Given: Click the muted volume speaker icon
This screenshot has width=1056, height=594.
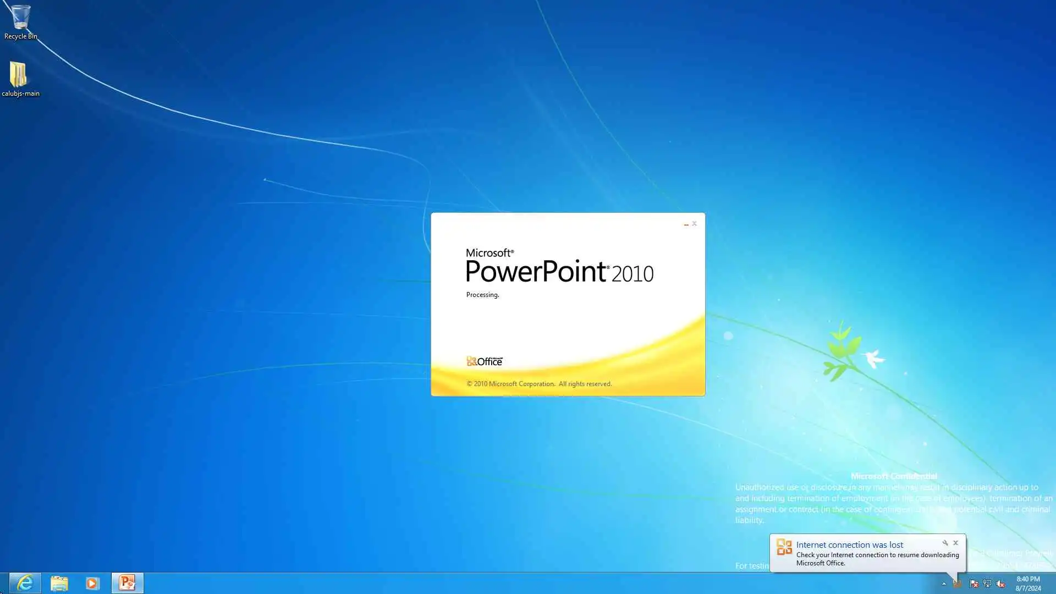Looking at the screenshot, I should (1000, 584).
